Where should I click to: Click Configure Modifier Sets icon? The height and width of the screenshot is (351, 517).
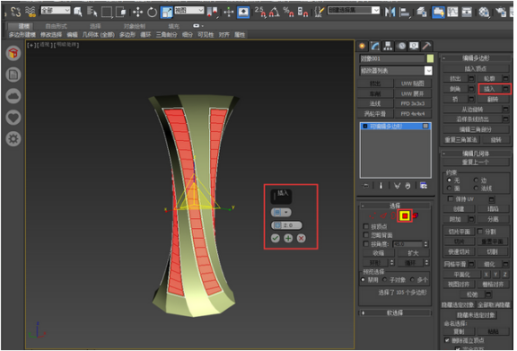pos(424,186)
